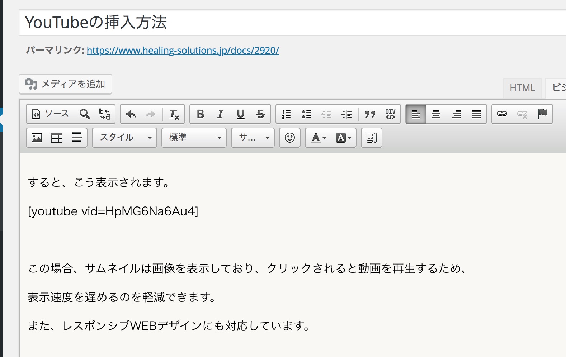Insert a numbered list
The width and height of the screenshot is (566, 357).
pyautogui.click(x=286, y=114)
